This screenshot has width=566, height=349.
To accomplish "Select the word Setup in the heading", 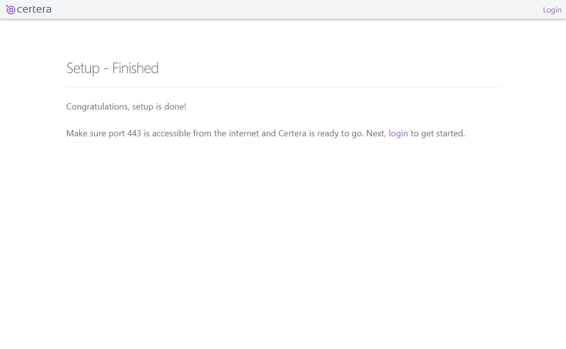I will click(83, 68).
